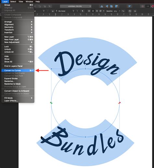Select Find in Layers Panel

[x=18, y=66]
